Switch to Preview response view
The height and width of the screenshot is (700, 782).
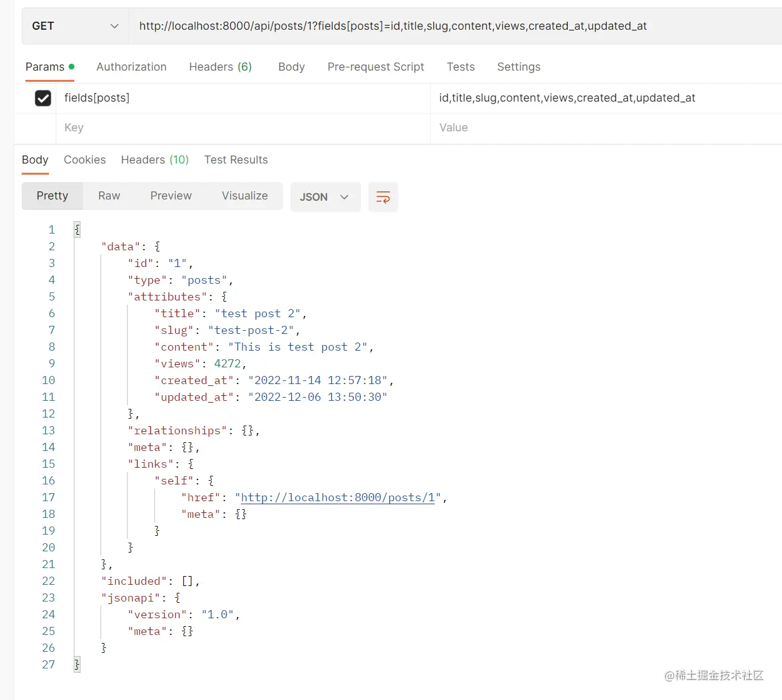tap(171, 196)
